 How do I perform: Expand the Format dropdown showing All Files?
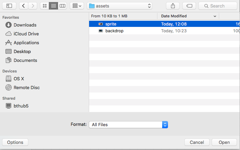point(128,125)
